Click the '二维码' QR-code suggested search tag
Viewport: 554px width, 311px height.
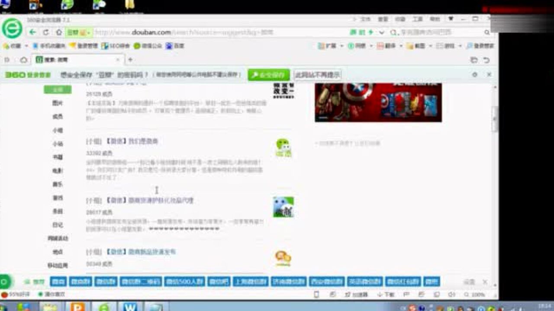[141, 282]
